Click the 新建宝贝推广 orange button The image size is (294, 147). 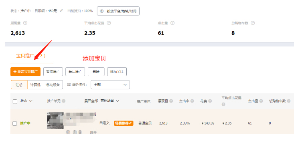(x=26, y=72)
